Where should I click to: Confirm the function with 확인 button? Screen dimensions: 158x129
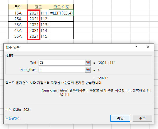120,118
